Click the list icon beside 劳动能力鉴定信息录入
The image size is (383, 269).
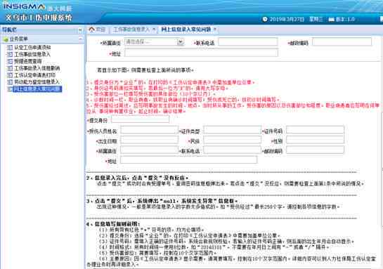click(x=10, y=82)
